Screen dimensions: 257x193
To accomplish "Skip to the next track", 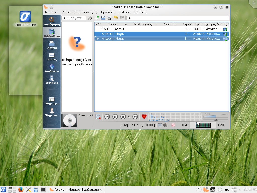I will coord(135,117).
